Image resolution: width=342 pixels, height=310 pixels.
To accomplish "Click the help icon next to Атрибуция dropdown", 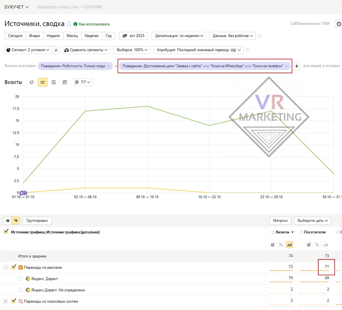I will point(247,50).
